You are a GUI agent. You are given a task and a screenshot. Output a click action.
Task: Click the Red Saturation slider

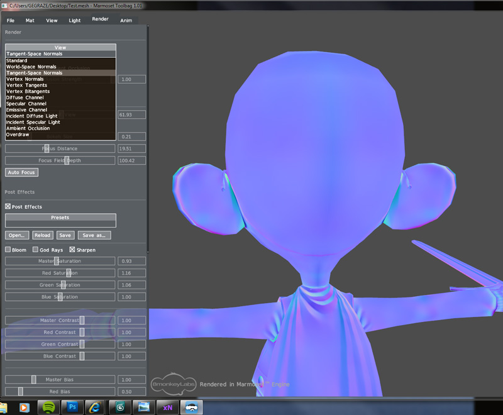[x=60, y=273]
